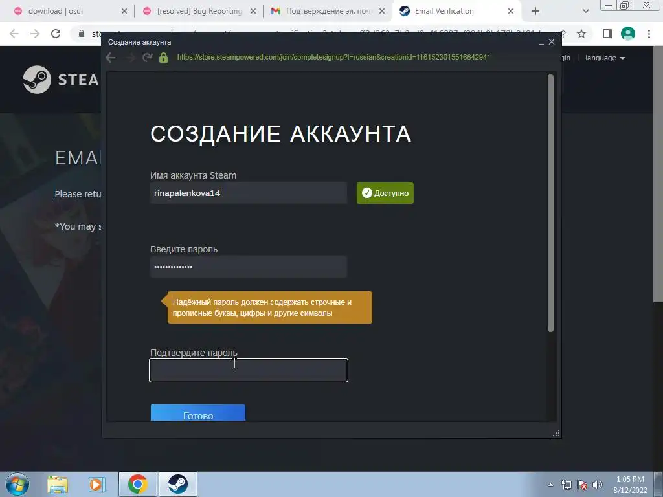This screenshot has height=497, width=663.
Task: Bookmark this page with the star icon
Action: [581, 34]
